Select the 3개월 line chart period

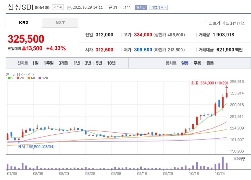click(x=63, y=63)
